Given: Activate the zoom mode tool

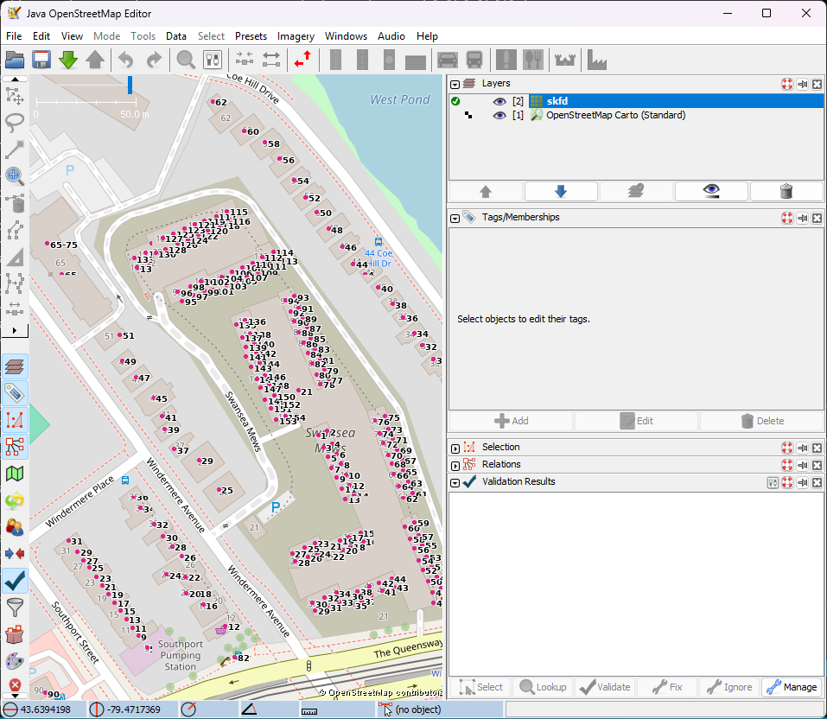Looking at the screenshot, I should pos(15,176).
